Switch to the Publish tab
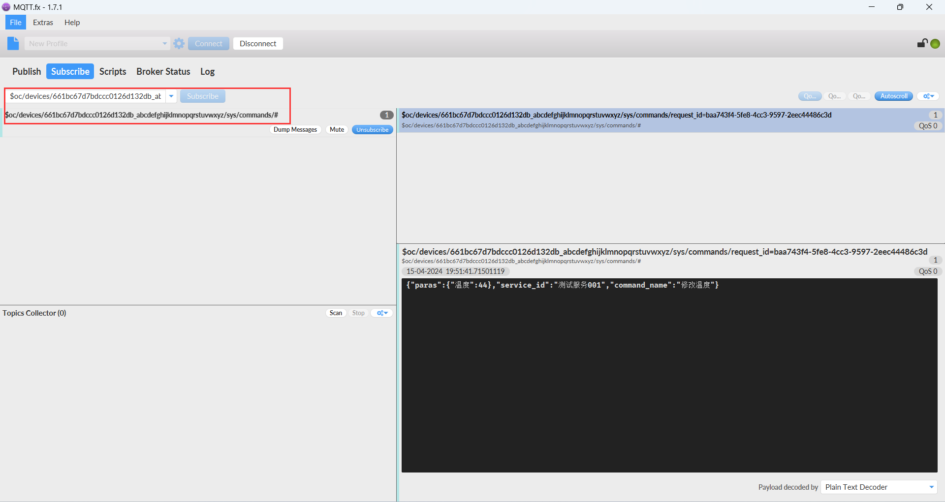945x502 pixels. (x=27, y=71)
